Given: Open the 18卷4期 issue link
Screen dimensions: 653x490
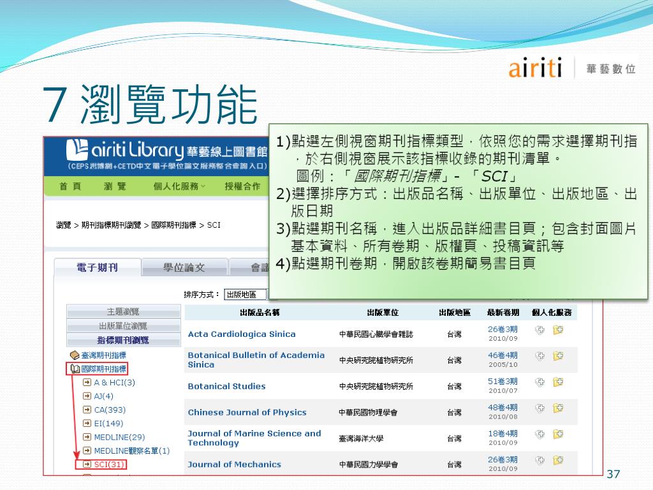Looking at the screenshot, I should coord(503,434).
